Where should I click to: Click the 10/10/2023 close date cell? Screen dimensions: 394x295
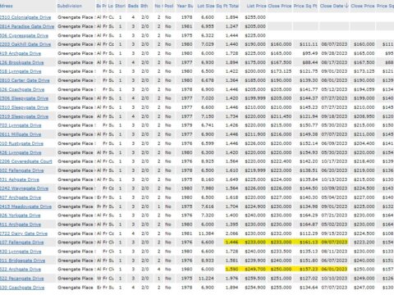tap(334, 279)
